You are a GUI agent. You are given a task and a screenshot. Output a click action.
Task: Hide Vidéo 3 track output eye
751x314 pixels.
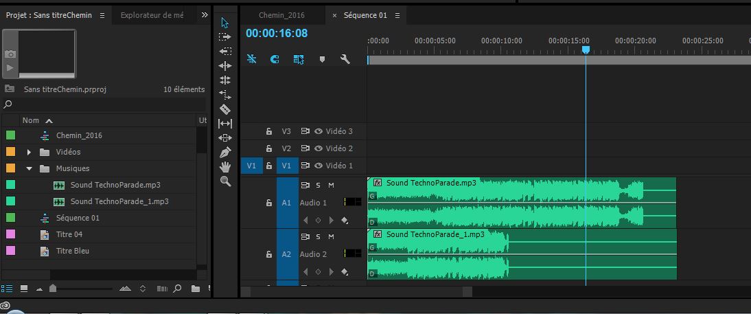319,131
